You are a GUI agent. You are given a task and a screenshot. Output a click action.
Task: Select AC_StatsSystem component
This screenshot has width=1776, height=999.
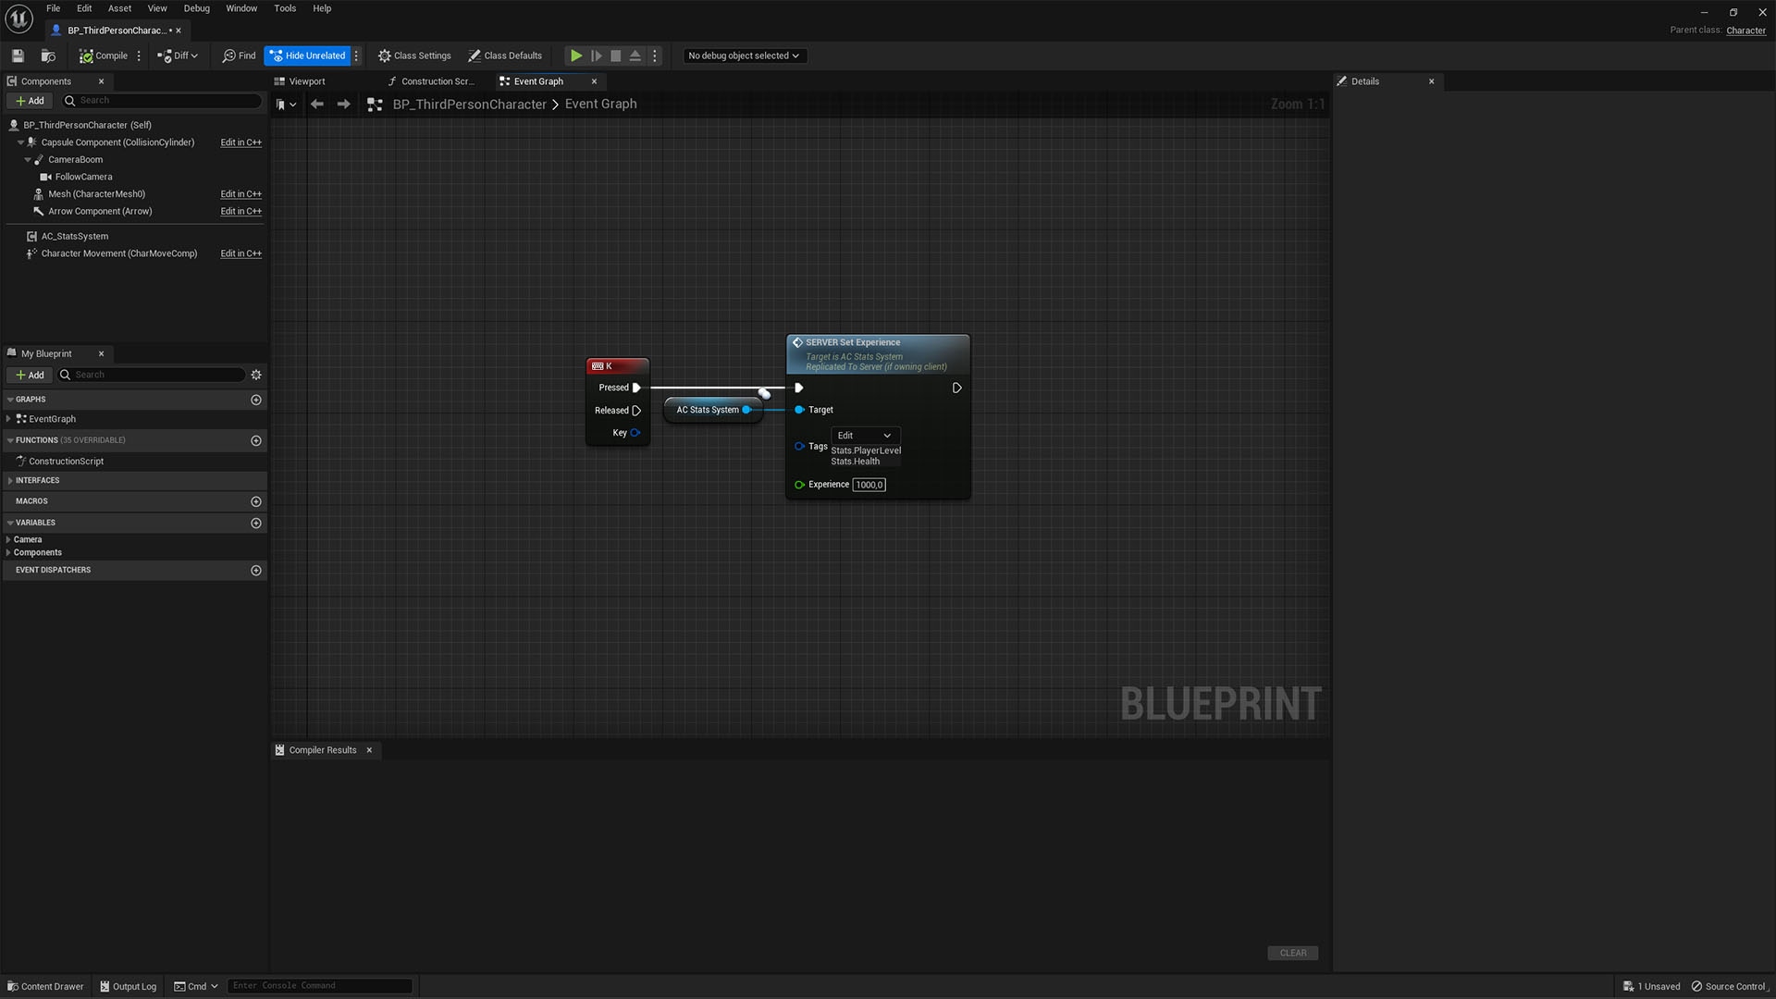click(74, 236)
